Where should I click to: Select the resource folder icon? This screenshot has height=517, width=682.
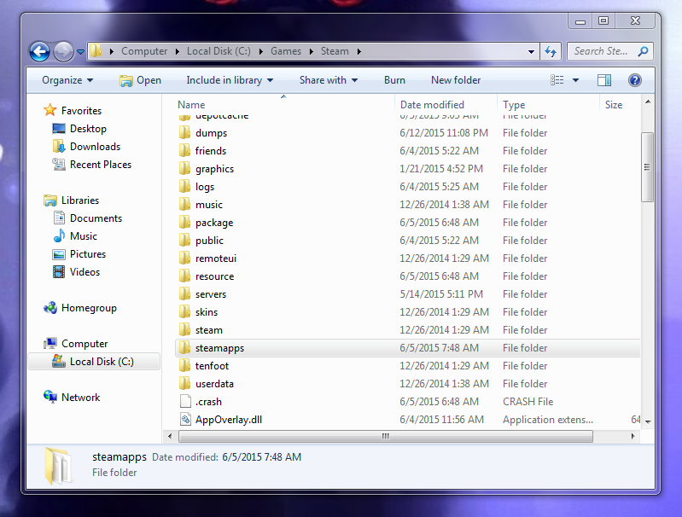pos(185,276)
